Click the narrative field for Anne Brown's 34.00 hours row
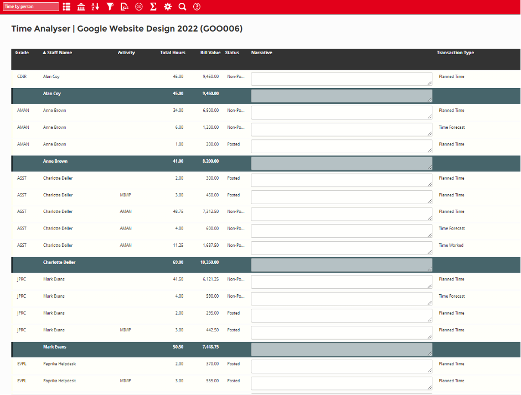Screen dimensions: 521x395 point(341,112)
